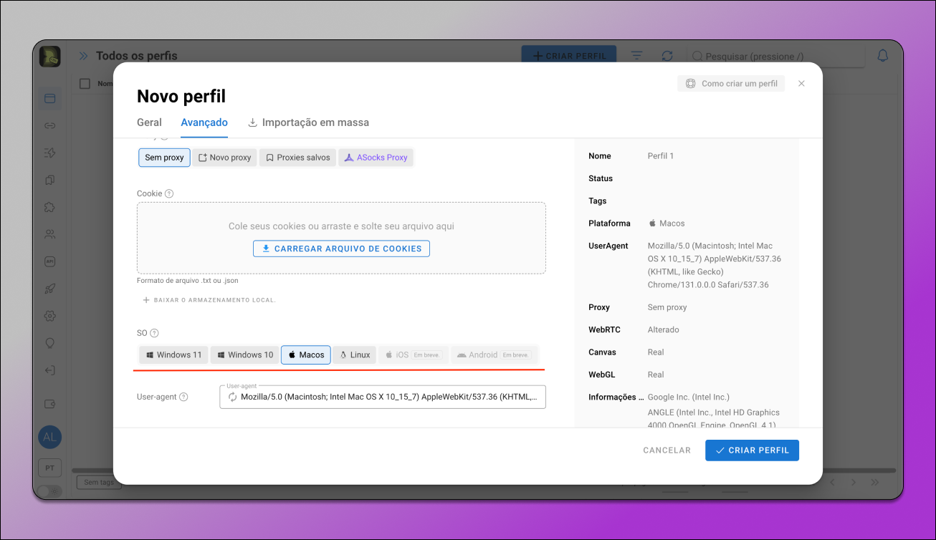Click the refresh icon in the top bar
Image resolution: width=936 pixels, height=540 pixels.
click(x=667, y=56)
